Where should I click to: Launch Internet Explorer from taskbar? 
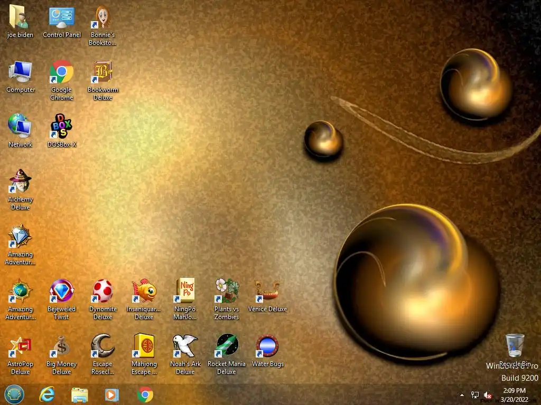tap(47, 394)
